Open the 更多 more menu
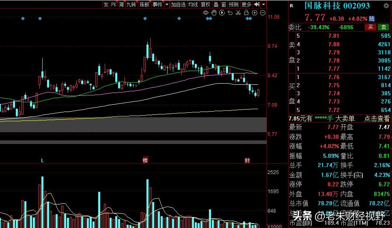 point(246,4)
